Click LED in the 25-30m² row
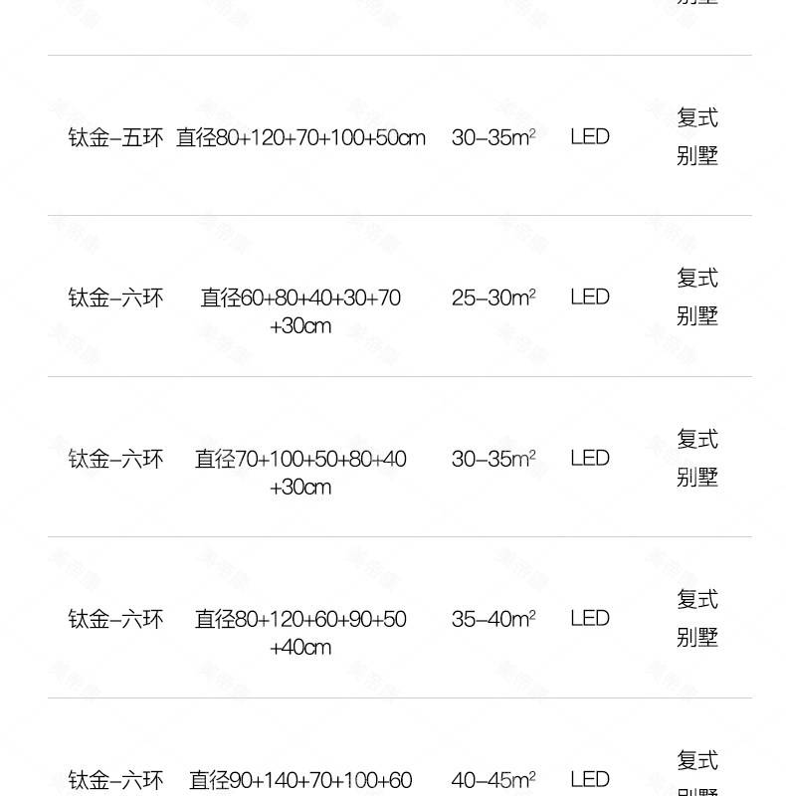This screenshot has height=796, width=786. 589,298
